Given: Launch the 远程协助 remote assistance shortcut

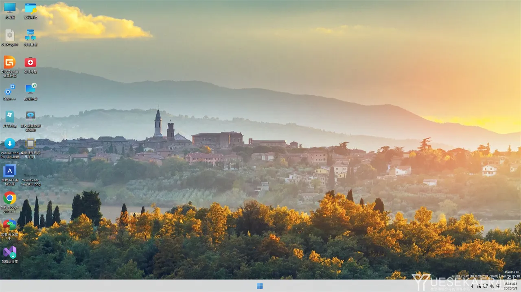Looking at the screenshot, I should tap(31, 92).
